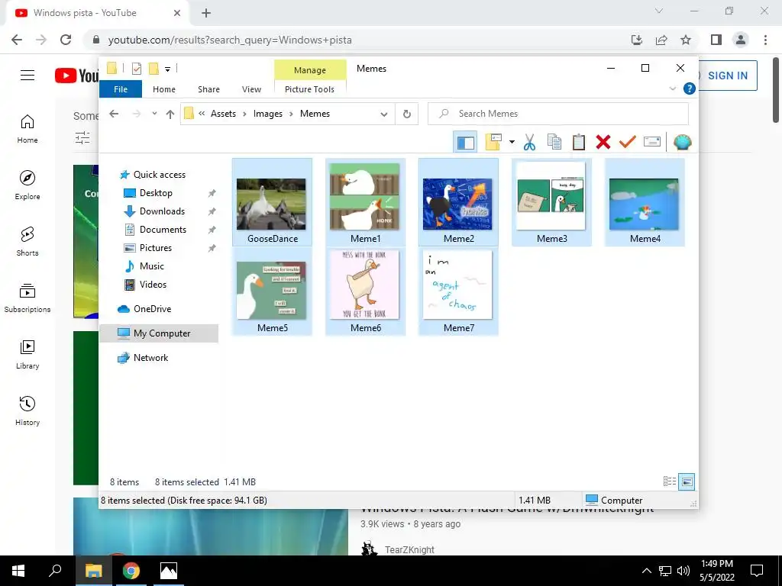Go to YouTube Explore in sidebar
This screenshot has height=586, width=782.
[x=27, y=185]
